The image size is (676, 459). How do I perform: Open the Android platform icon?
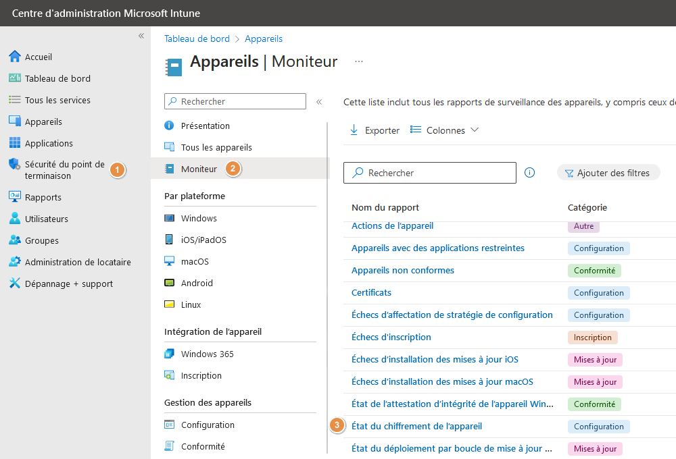(170, 283)
